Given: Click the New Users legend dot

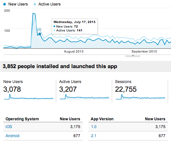Looking at the screenshot, I should coord(5,4).
